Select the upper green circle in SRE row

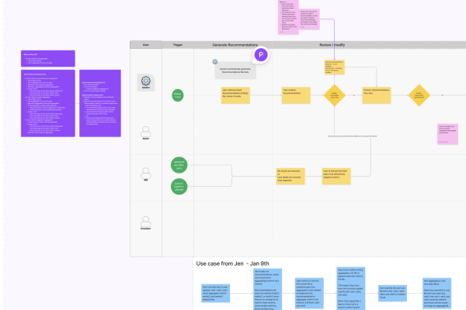click(180, 164)
